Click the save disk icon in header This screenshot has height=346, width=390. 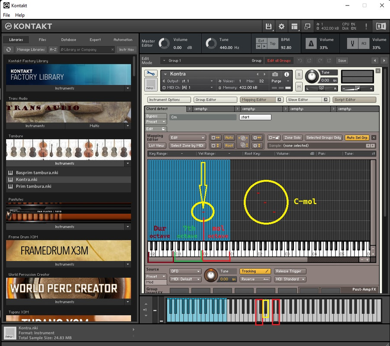tap(268, 26)
